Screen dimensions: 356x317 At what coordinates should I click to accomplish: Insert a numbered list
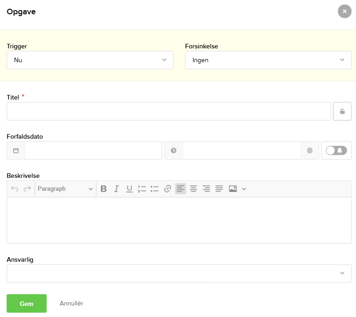point(142,189)
